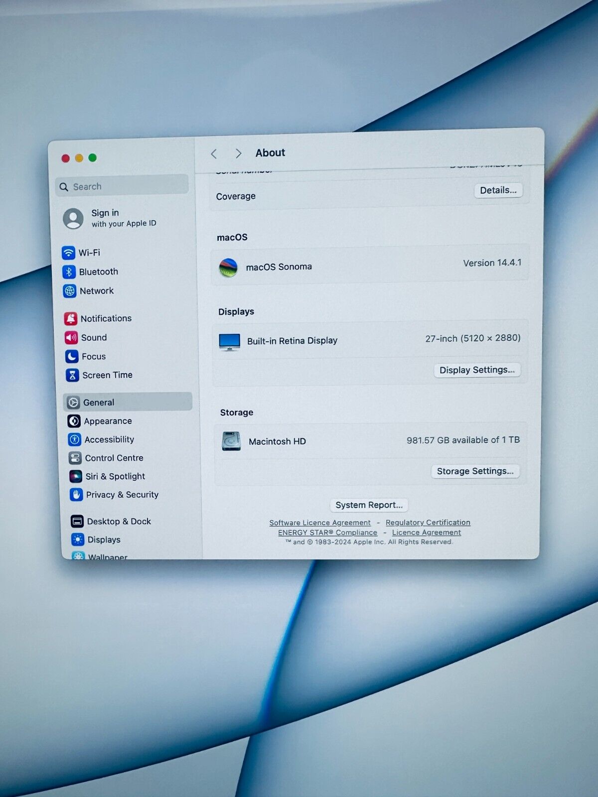Click the Siri & Spotlight icon
Viewport: 598px width, 797px height.
[76, 476]
